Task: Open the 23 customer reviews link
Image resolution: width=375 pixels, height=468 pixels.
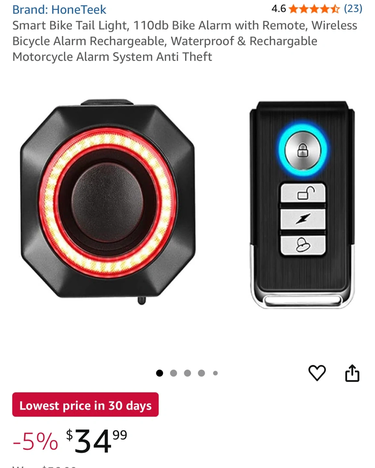Action: click(x=353, y=8)
